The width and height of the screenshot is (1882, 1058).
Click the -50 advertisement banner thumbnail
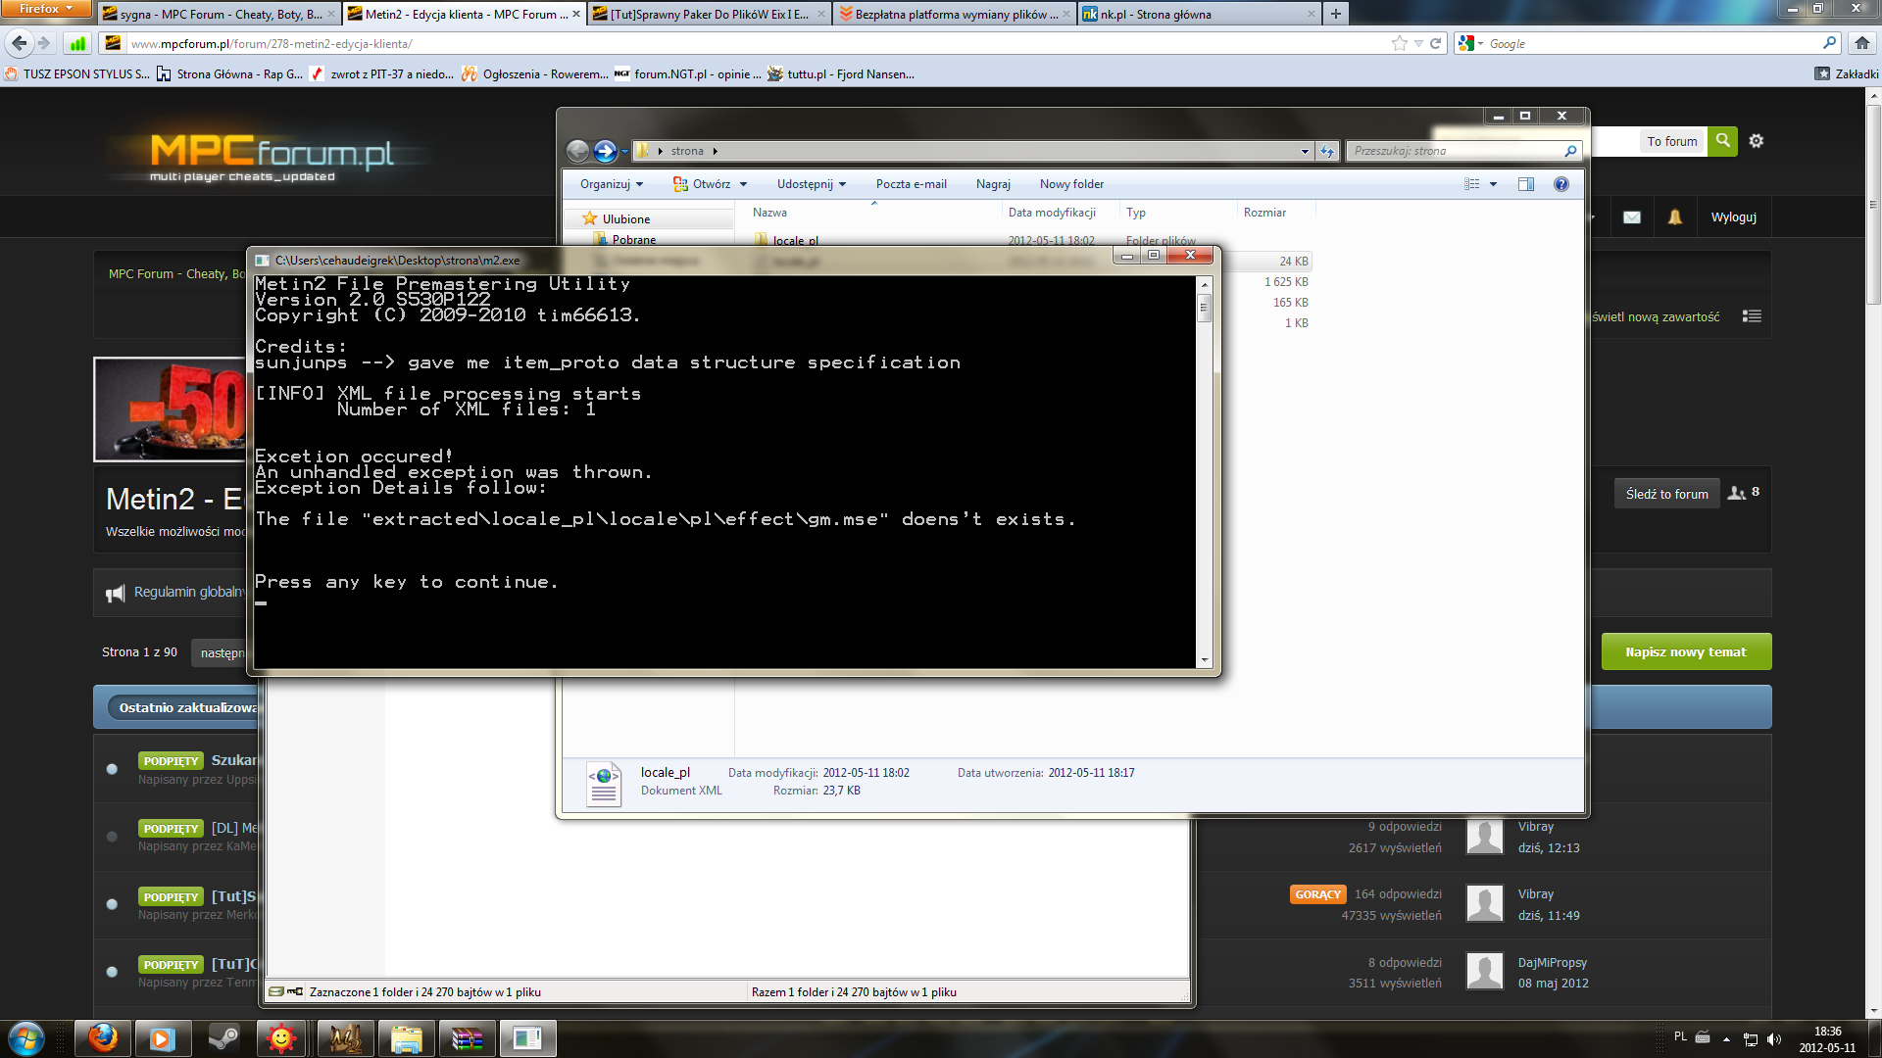[x=170, y=409]
